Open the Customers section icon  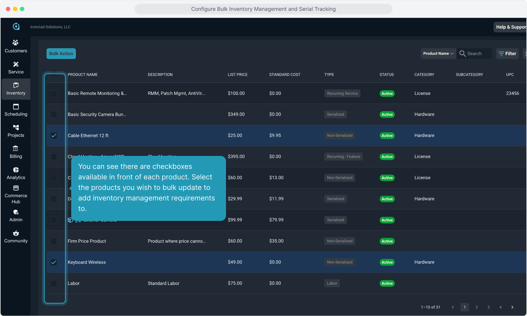(x=16, y=43)
